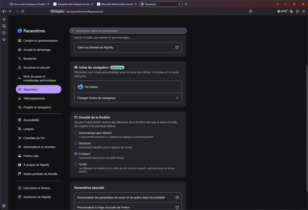Open Accessibilité settings section
This screenshot has height=210, width=308.
[38, 120]
